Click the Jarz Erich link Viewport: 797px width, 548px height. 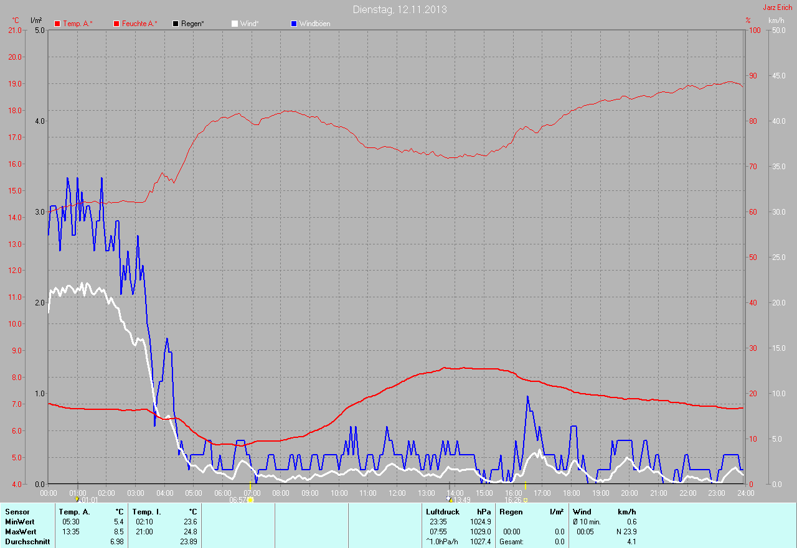(x=777, y=7)
